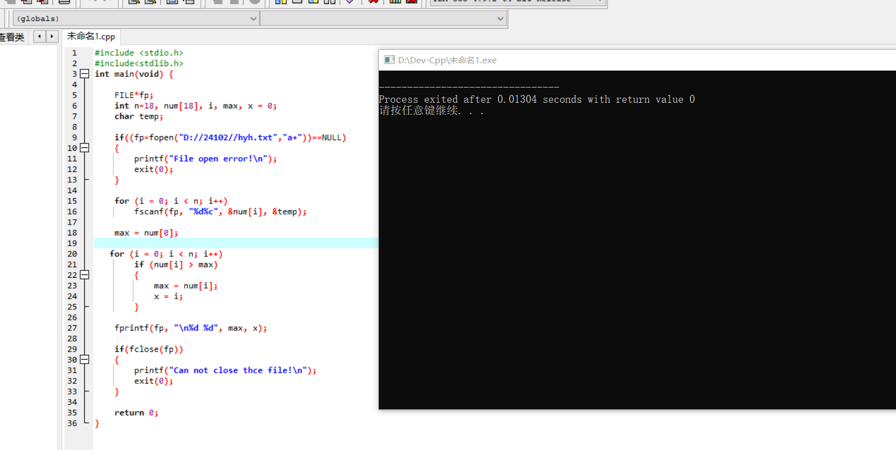Screen dimensions: 896x450
Task: Click the console title D:\Dev-Cpp\未命名1.exe
Action: [447, 60]
